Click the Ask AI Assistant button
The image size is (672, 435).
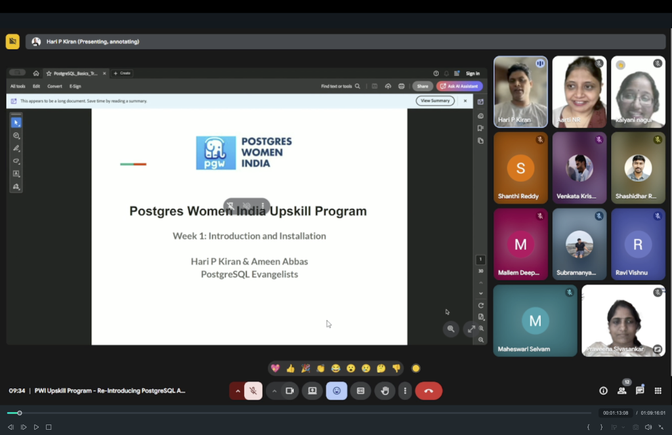pos(459,86)
